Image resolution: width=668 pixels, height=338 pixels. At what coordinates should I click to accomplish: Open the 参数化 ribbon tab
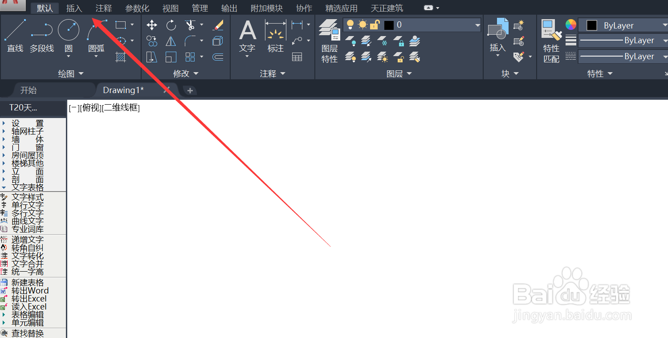(x=137, y=8)
